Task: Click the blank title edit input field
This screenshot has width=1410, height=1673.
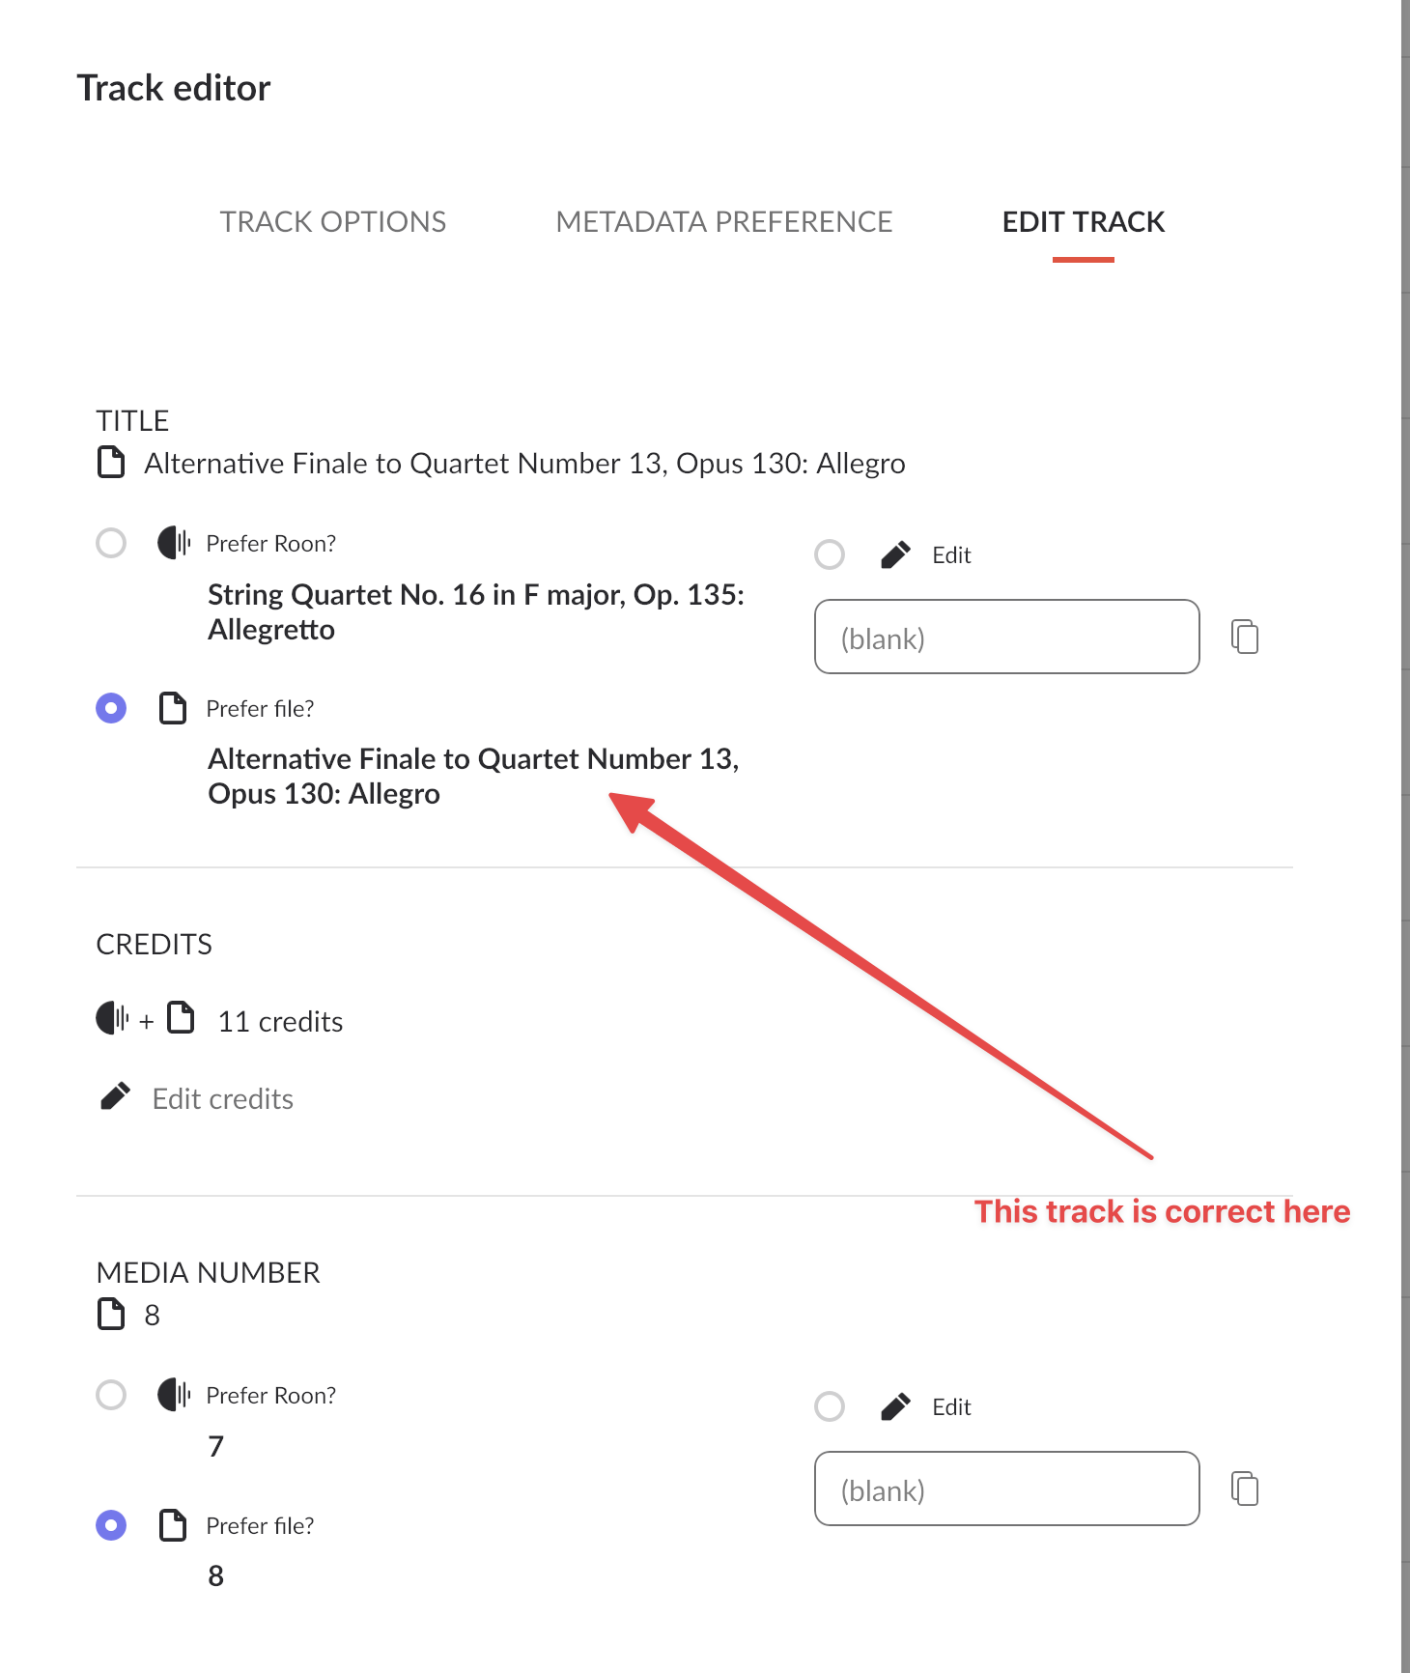Action: (x=1007, y=637)
